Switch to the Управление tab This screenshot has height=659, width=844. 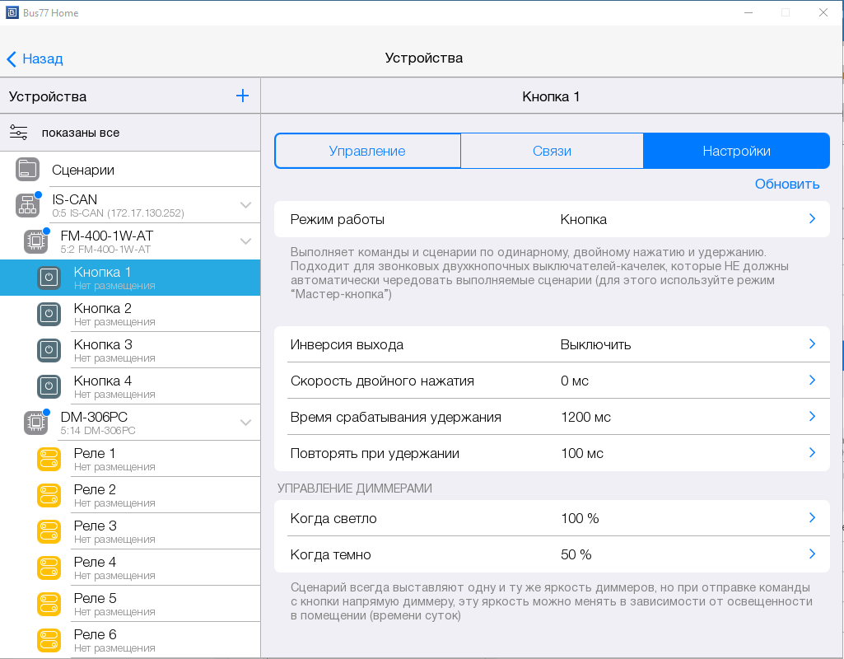[x=367, y=151]
